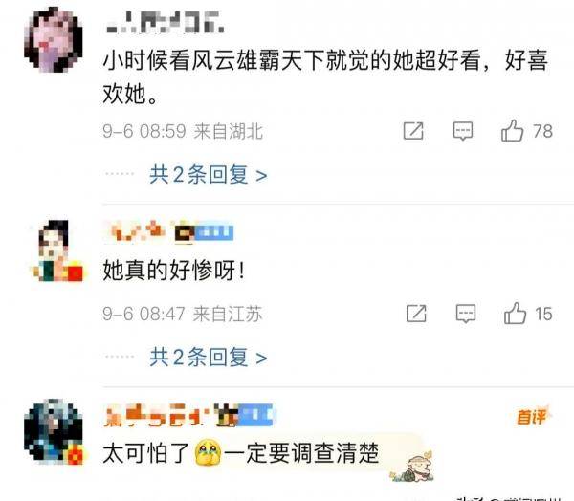Open the third commenter's orange username
This screenshot has width=574, height=501.
click(x=156, y=415)
